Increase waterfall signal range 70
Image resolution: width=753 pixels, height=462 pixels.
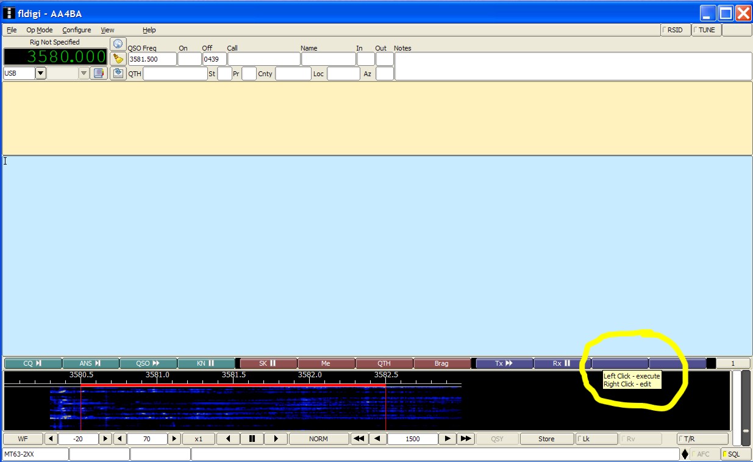174,439
